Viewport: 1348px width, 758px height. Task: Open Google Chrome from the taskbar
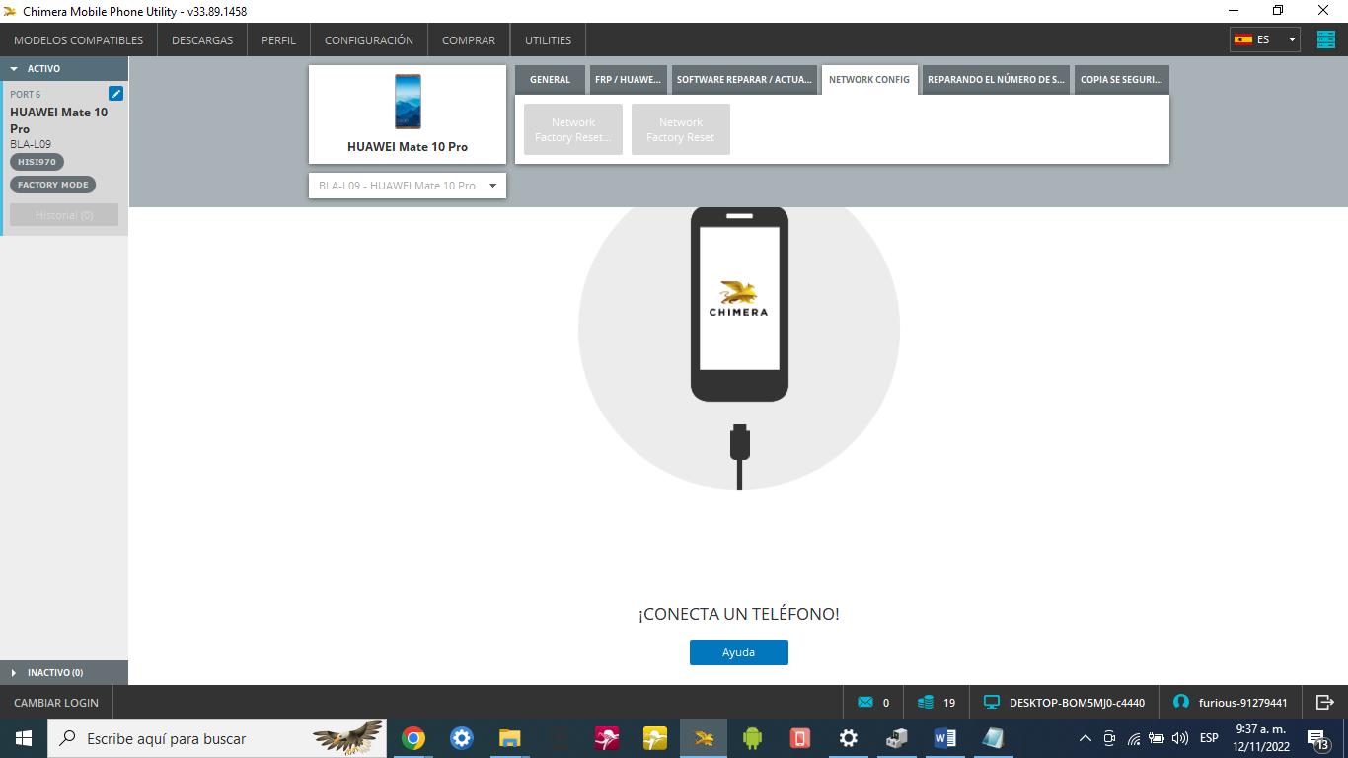pos(413,738)
